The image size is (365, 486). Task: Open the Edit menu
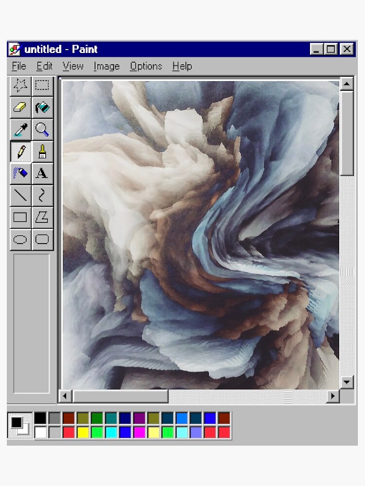[44, 66]
